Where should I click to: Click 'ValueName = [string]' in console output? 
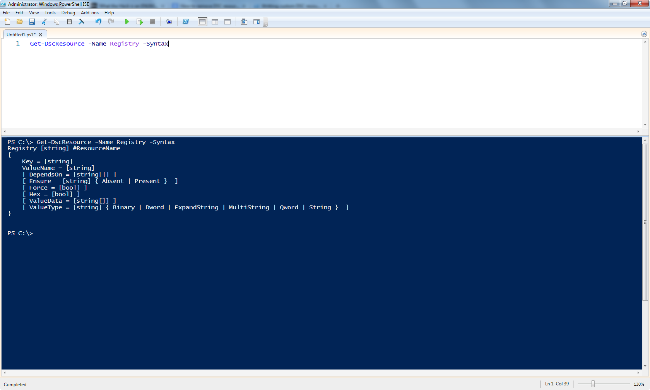[x=58, y=168]
